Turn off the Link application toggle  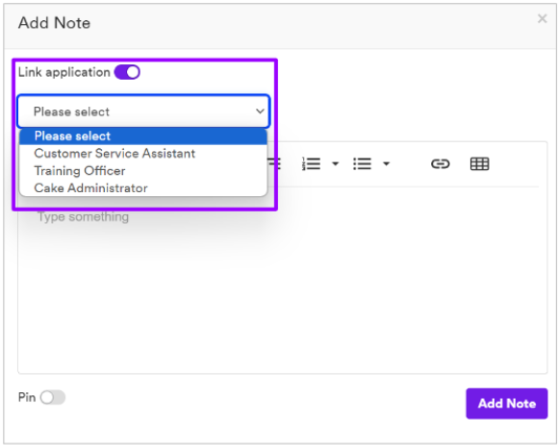[127, 72]
